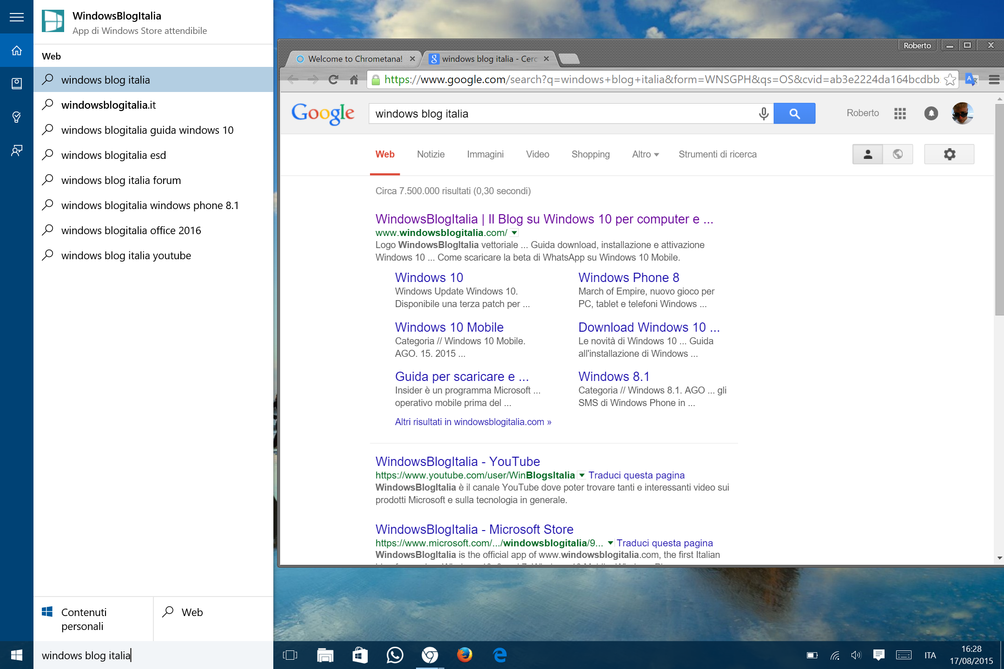Open WhatsApp from the taskbar

point(395,655)
